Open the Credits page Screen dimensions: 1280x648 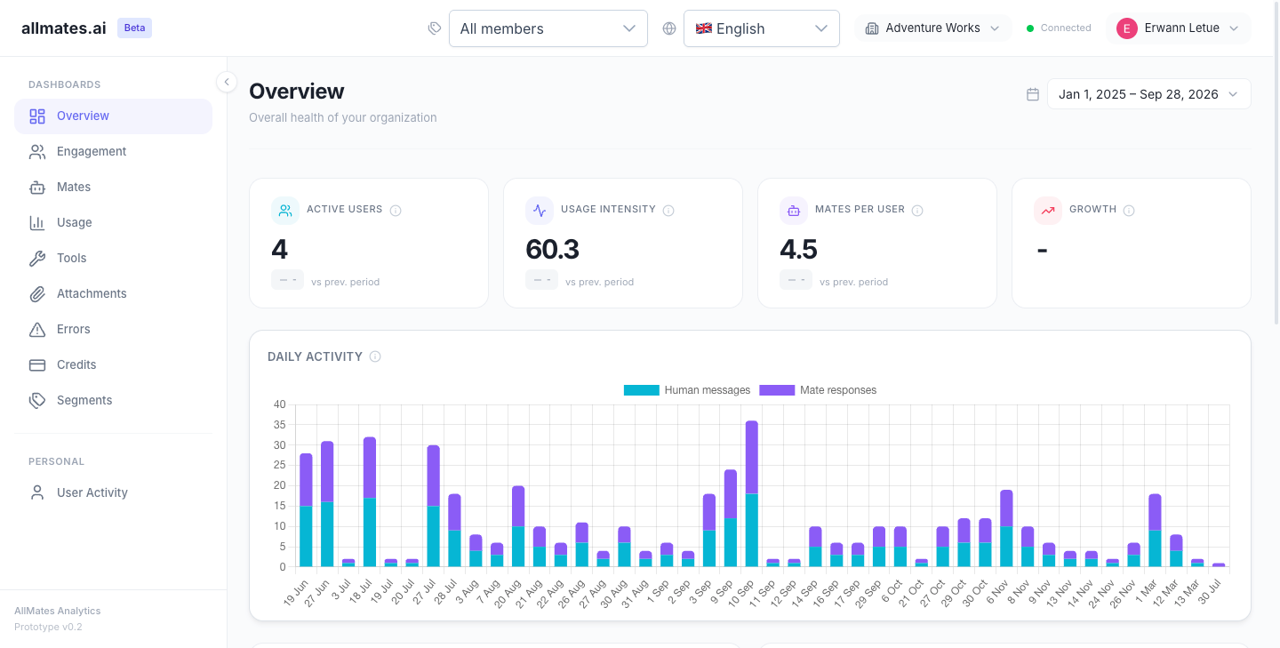click(113, 365)
